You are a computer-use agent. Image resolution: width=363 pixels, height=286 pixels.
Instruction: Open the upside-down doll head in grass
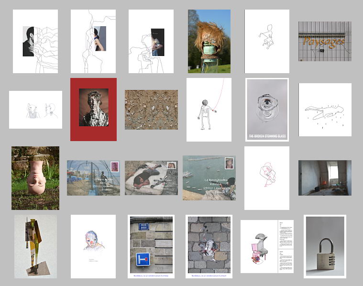(x=35, y=178)
